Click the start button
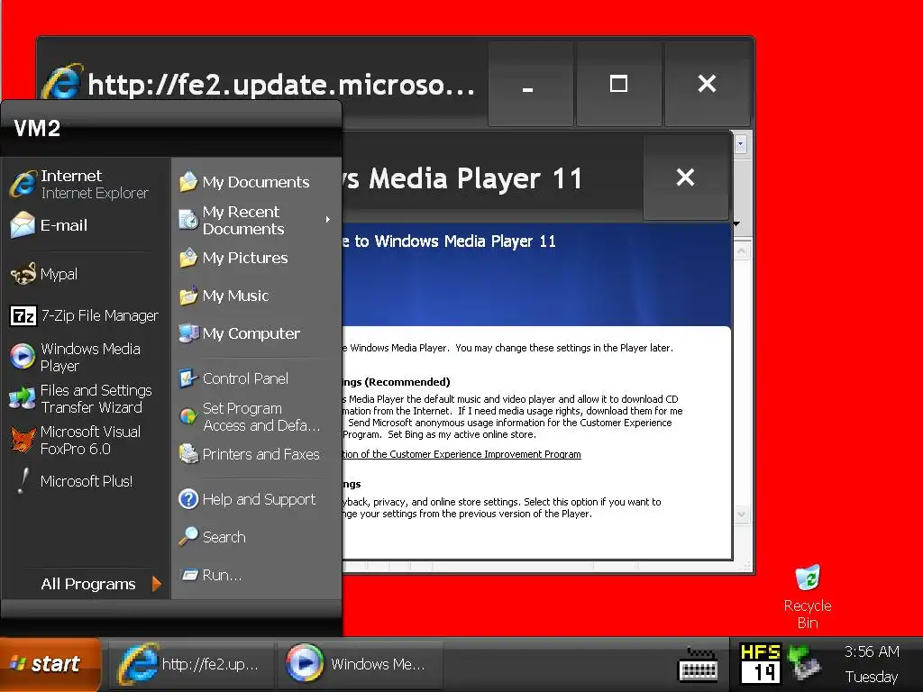 pos(50,664)
